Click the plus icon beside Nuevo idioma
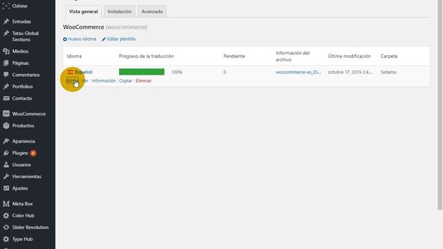 pos(65,39)
